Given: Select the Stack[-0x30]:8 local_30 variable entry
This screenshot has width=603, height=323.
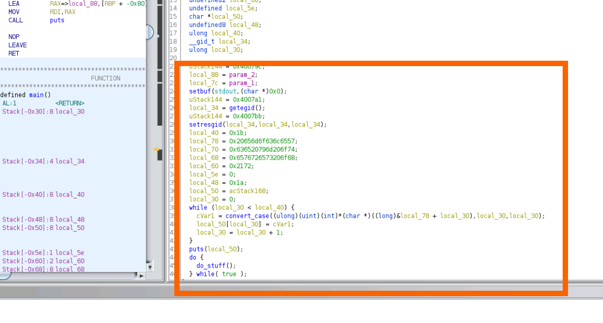Looking at the screenshot, I should 43,112.
